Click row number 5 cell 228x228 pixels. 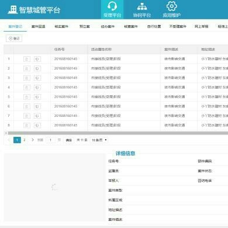pos(9,97)
